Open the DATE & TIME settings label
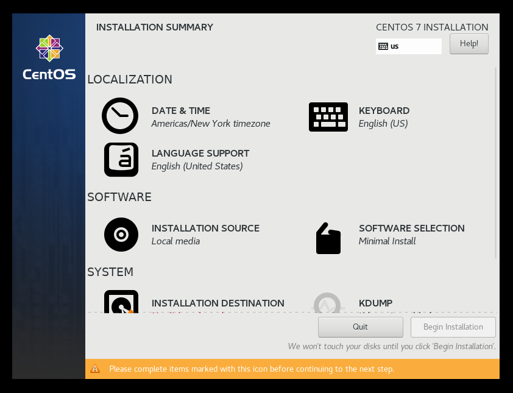 [180, 111]
